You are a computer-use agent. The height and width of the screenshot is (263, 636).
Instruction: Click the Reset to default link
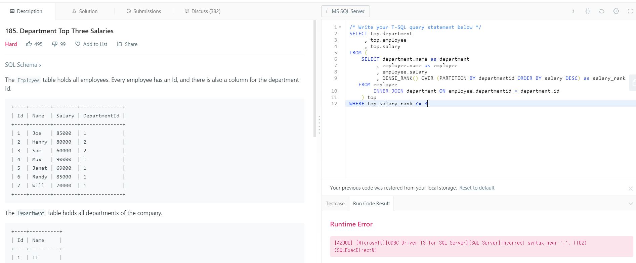coord(477,188)
